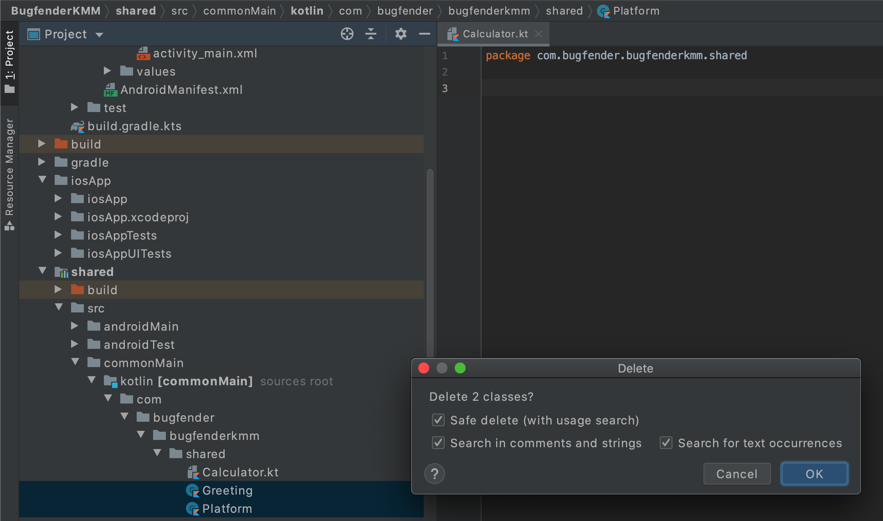Click the help question mark in Delete dialog
This screenshot has width=883, height=521.
435,474
